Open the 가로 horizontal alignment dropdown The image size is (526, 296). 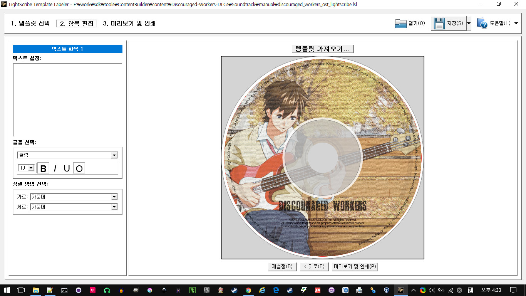tap(74, 197)
